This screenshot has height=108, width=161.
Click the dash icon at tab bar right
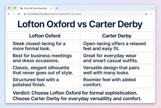point(152,8)
